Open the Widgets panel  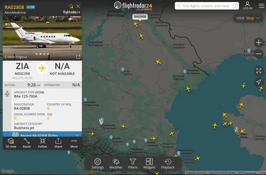[149, 163]
